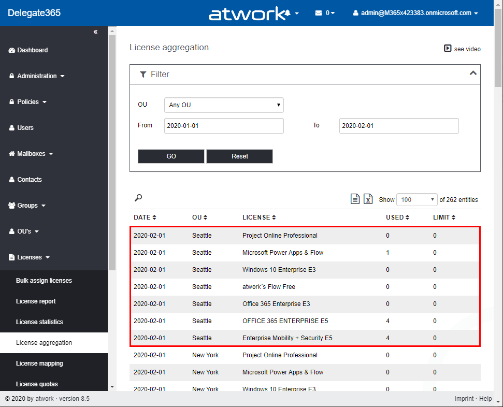Export table using the Excel file icon

(x=368, y=199)
